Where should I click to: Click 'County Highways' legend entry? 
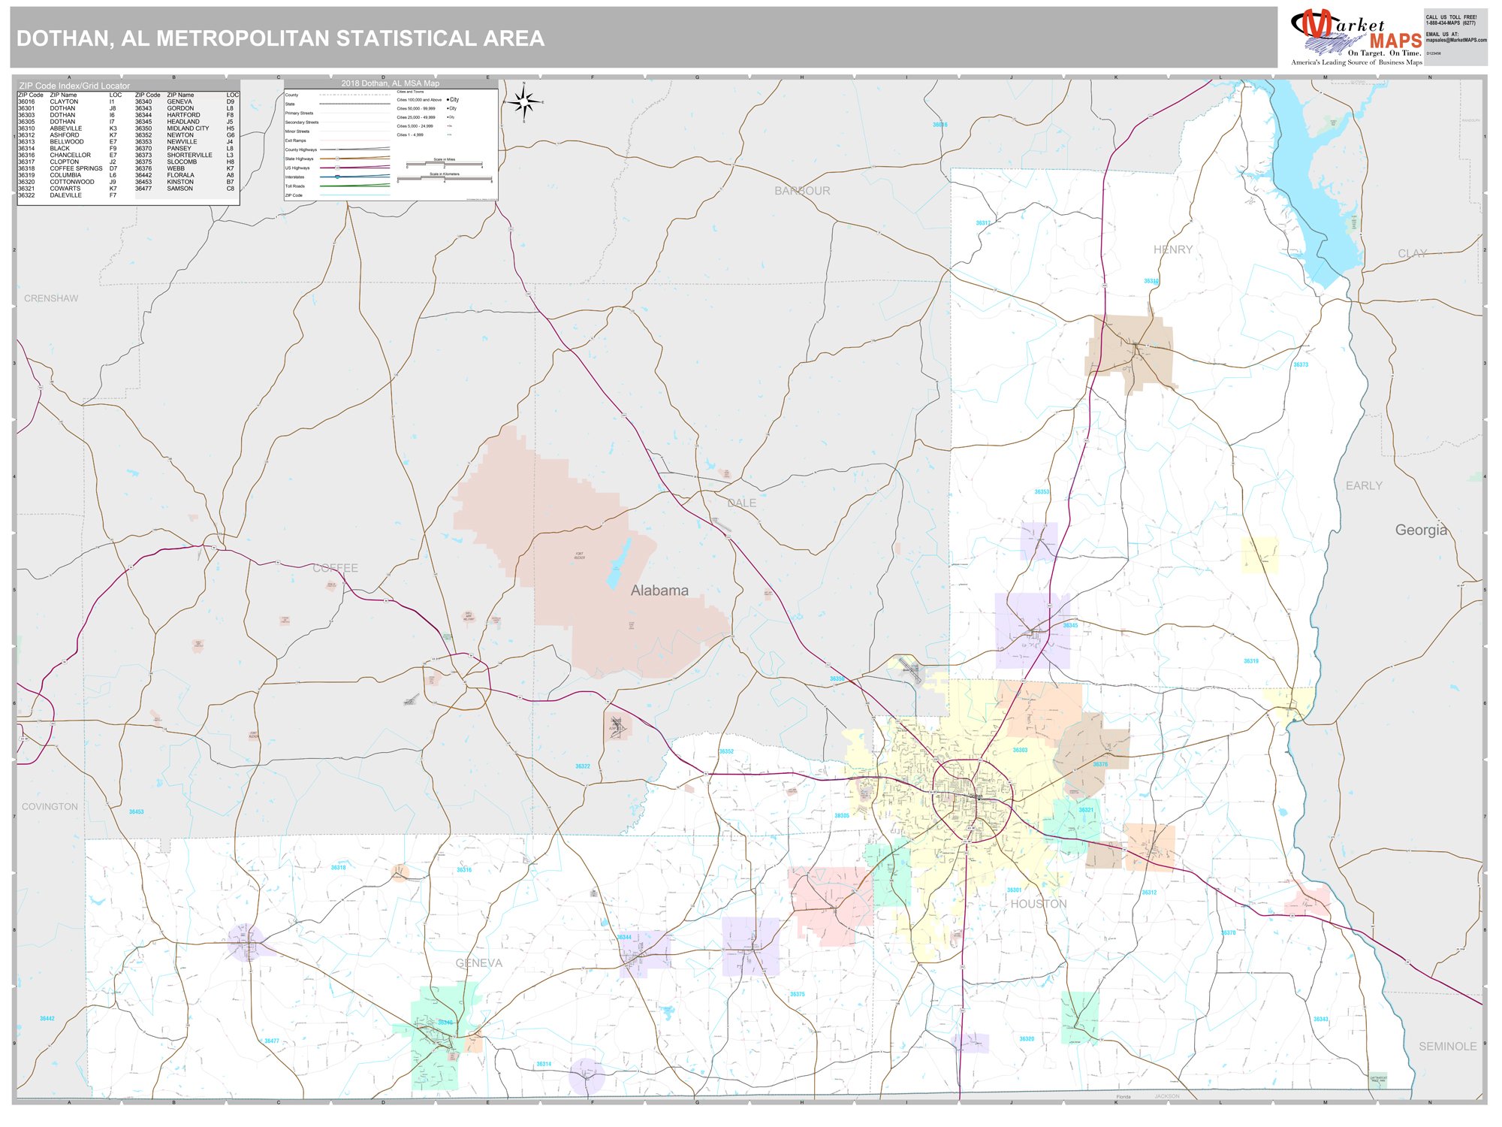tap(301, 150)
